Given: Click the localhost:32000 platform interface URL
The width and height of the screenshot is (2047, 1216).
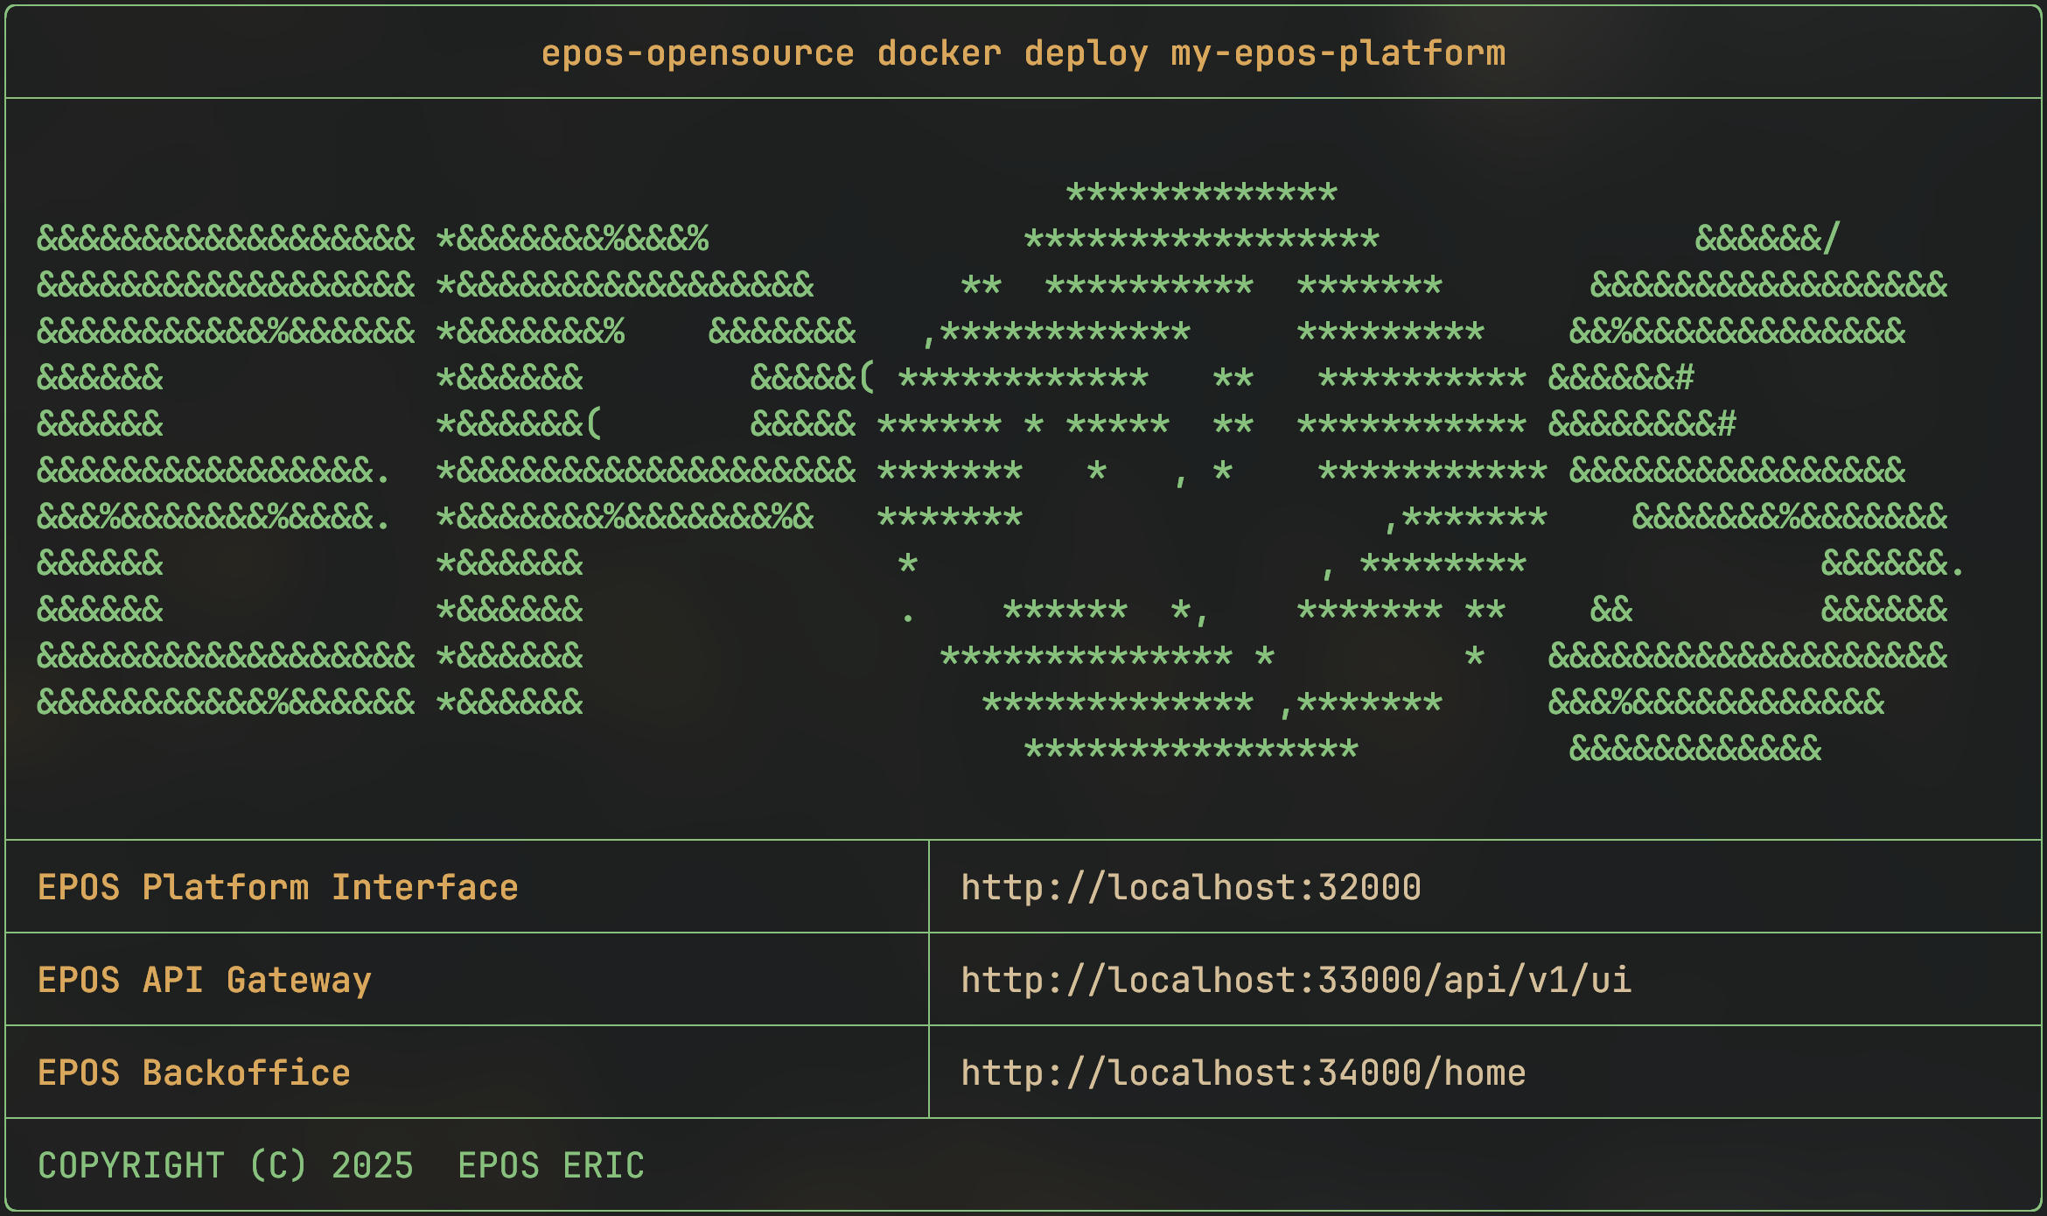Looking at the screenshot, I should click(1191, 888).
